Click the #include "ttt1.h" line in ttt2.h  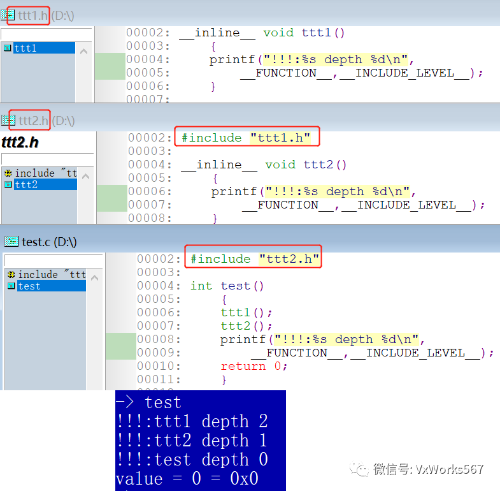coord(246,138)
